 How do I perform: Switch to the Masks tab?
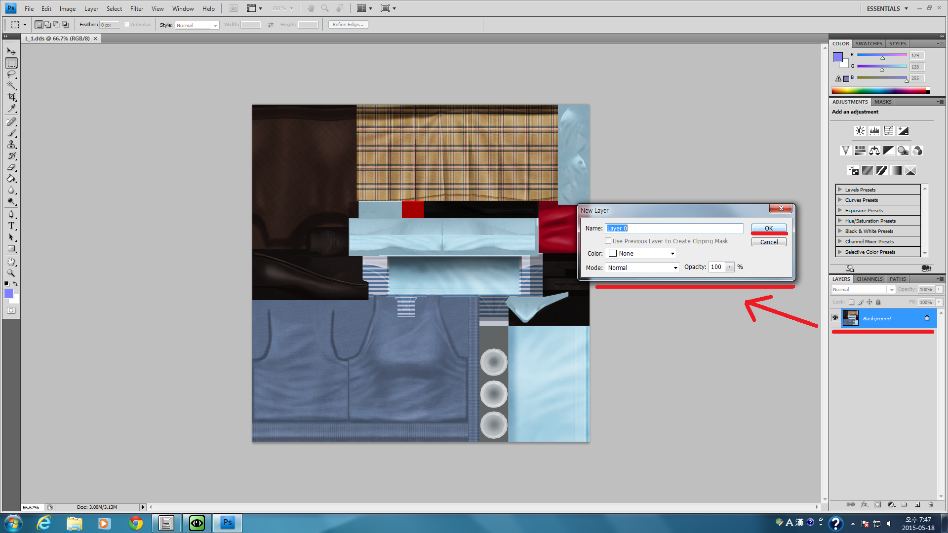point(883,102)
